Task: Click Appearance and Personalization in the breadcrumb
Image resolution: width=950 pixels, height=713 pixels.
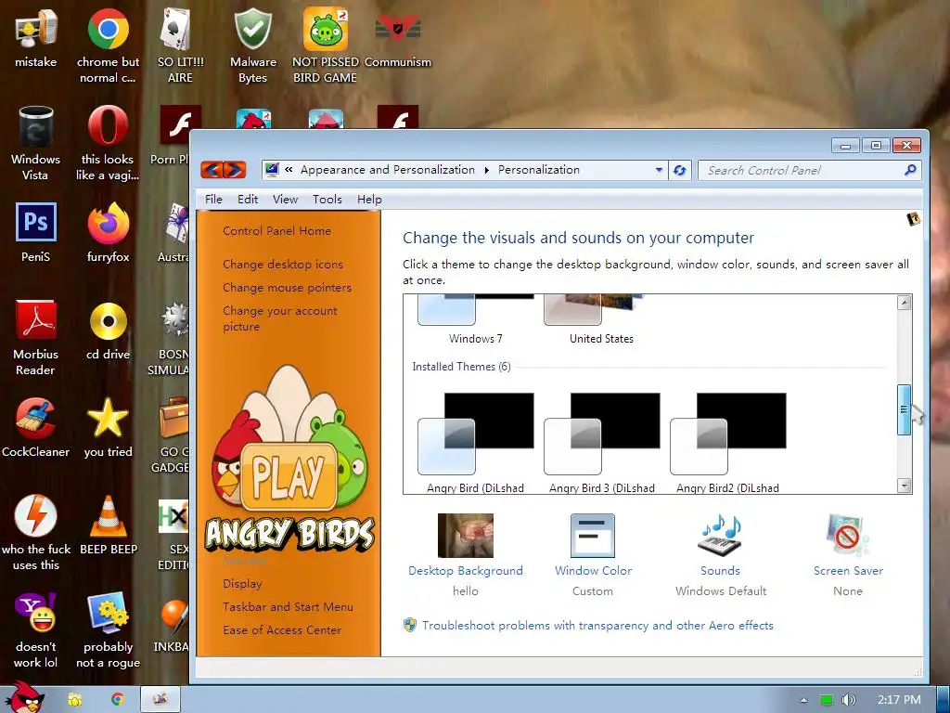Action: [388, 170]
